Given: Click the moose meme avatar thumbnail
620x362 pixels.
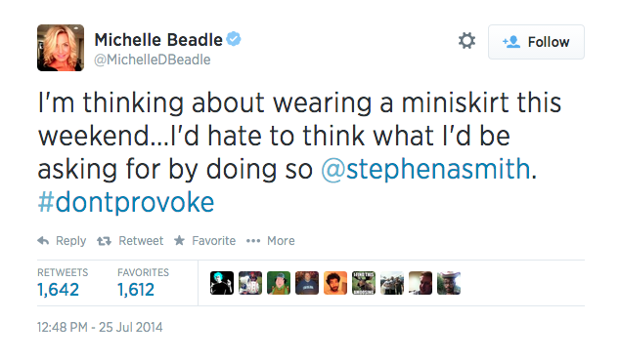Looking at the screenshot, I should tap(364, 283).
